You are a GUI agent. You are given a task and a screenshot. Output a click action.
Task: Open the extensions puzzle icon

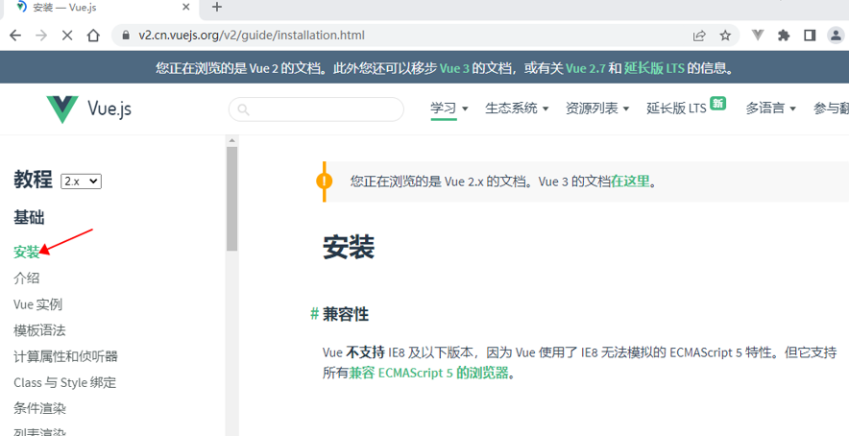point(784,36)
